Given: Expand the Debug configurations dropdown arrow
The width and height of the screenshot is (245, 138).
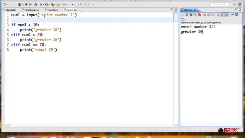Looking at the screenshot, I should pos(43,5).
